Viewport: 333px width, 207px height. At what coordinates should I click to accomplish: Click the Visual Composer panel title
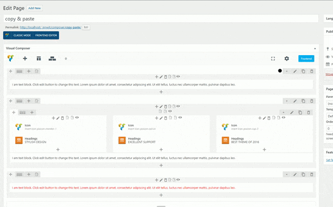(18, 48)
